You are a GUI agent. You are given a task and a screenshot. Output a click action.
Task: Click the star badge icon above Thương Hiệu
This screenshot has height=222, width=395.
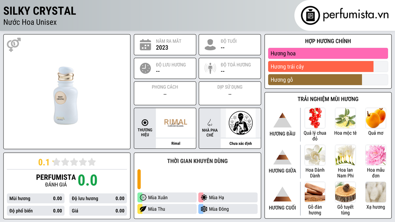click(145, 123)
